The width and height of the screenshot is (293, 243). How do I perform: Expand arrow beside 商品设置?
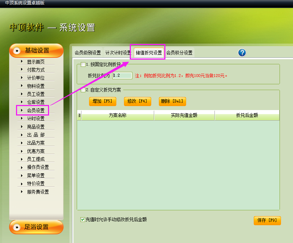coord(22,126)
